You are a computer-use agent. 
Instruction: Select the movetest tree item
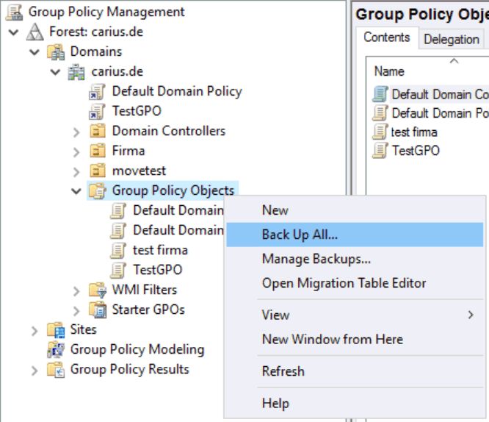point(139,171)
